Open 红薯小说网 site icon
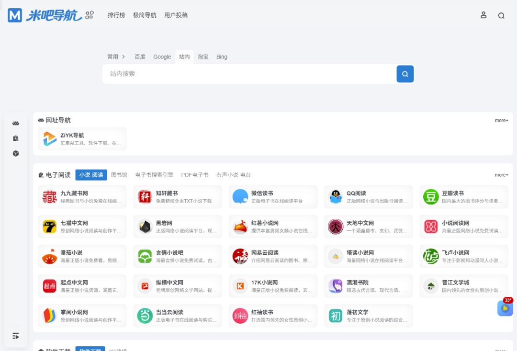The width and height of the screenshot is (517, 351). tap(240, 226)
